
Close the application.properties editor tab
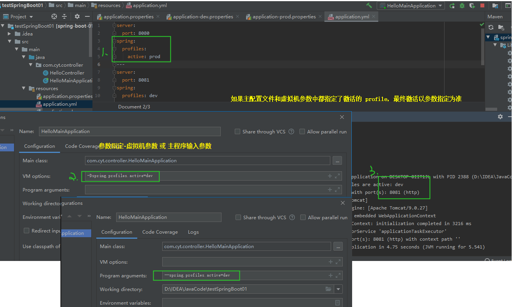[x=158, y=16]
